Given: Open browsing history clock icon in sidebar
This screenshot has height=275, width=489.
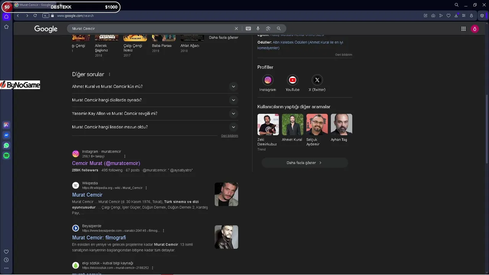Looking at the screenshot, I should coord(6,260).
